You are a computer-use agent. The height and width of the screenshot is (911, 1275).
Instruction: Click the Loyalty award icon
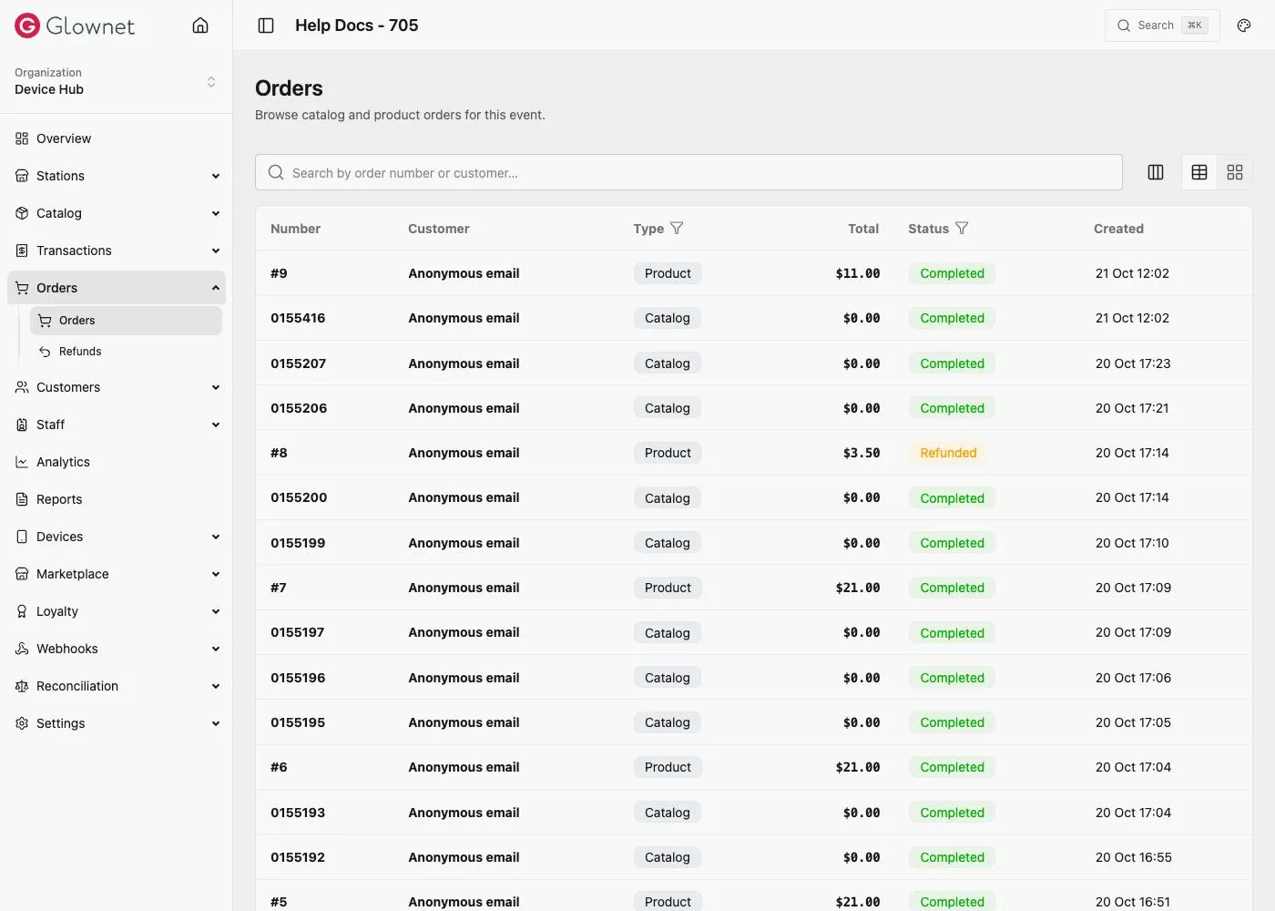click(x=22, y=611)
